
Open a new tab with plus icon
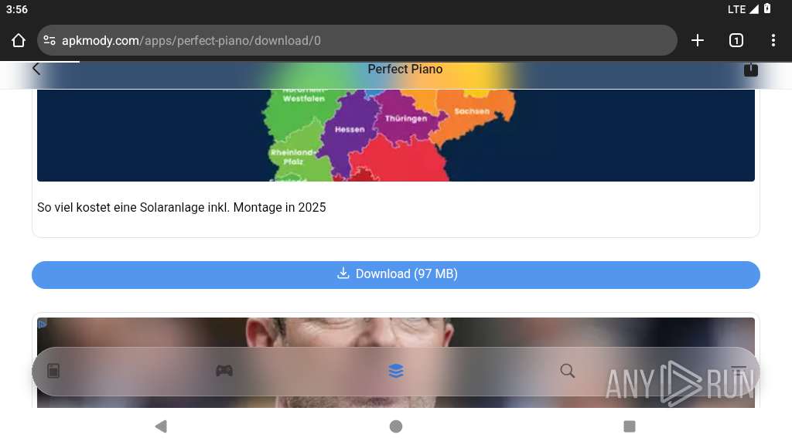[698, 40]
